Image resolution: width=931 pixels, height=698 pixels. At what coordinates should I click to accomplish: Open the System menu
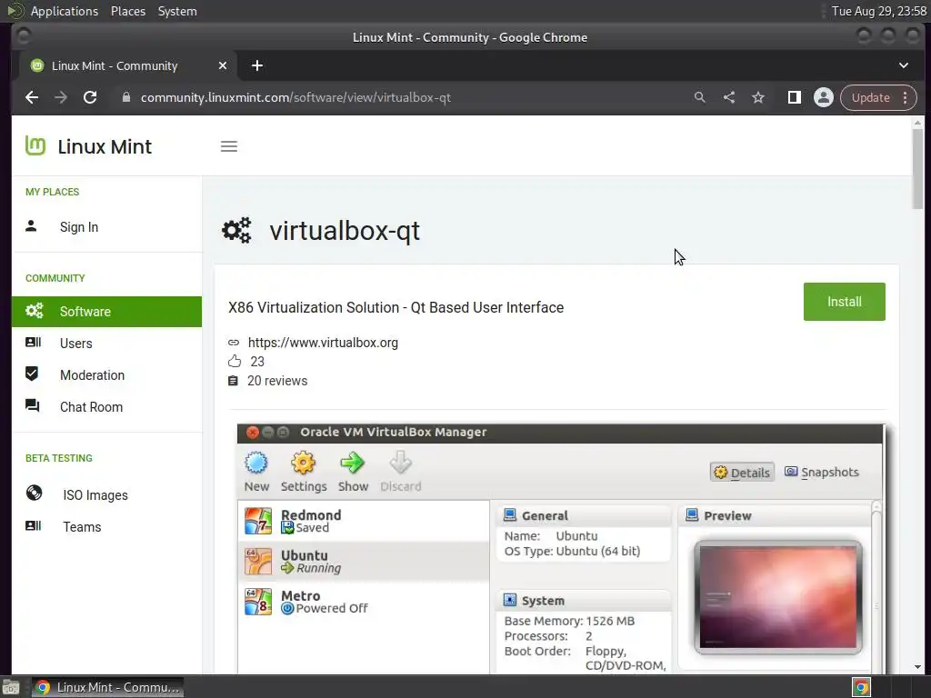tap(177, 11)
